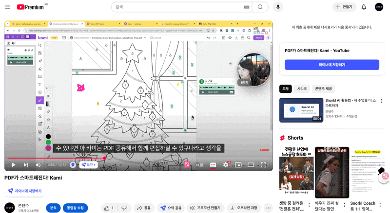Viewport: 390px width, 213px height.
Task: Start voice search with microphone
Action: tap(278, 7)
